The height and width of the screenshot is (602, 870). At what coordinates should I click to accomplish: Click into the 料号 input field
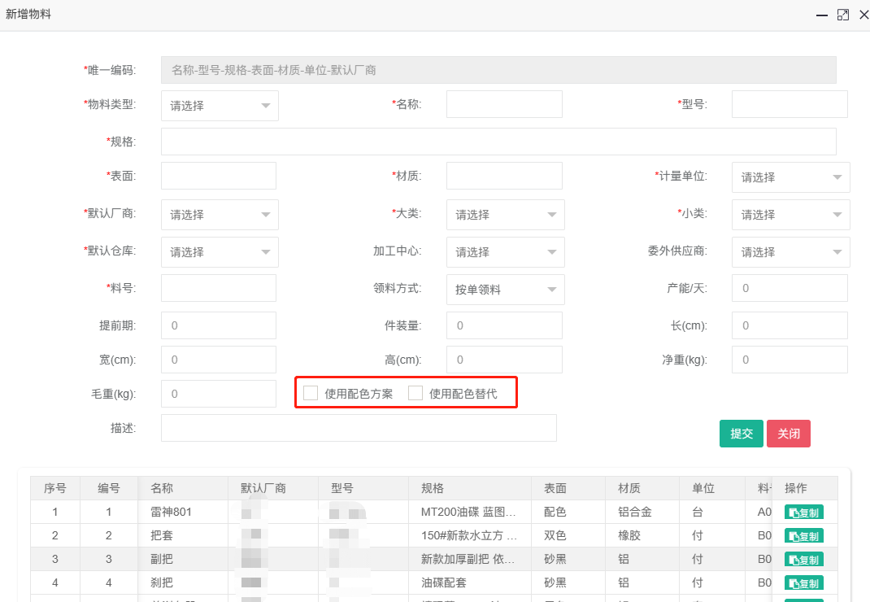(219, 288)
